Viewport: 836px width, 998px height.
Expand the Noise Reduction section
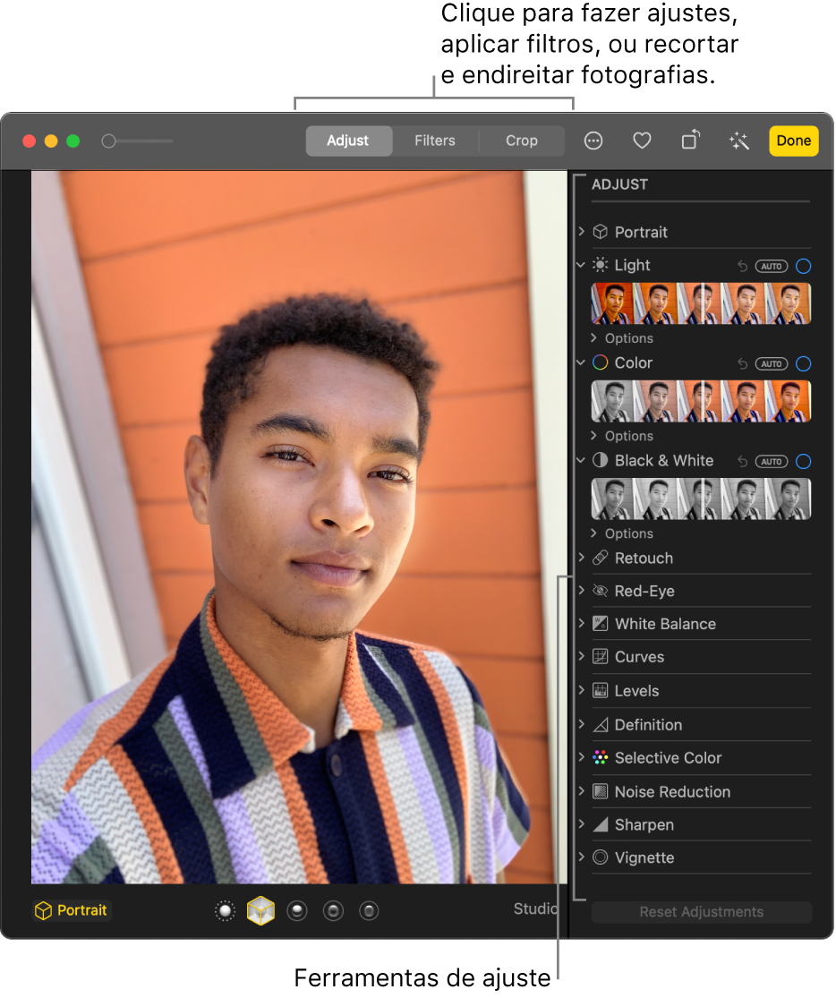(x=581, y=790)
